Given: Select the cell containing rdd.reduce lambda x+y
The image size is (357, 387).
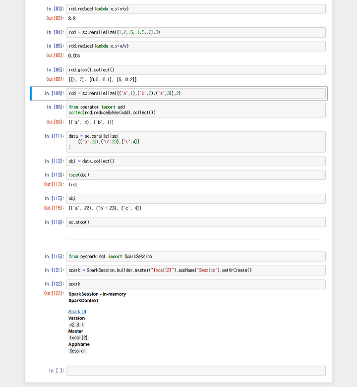Looking at the screenshot, I should click(196, 9).
